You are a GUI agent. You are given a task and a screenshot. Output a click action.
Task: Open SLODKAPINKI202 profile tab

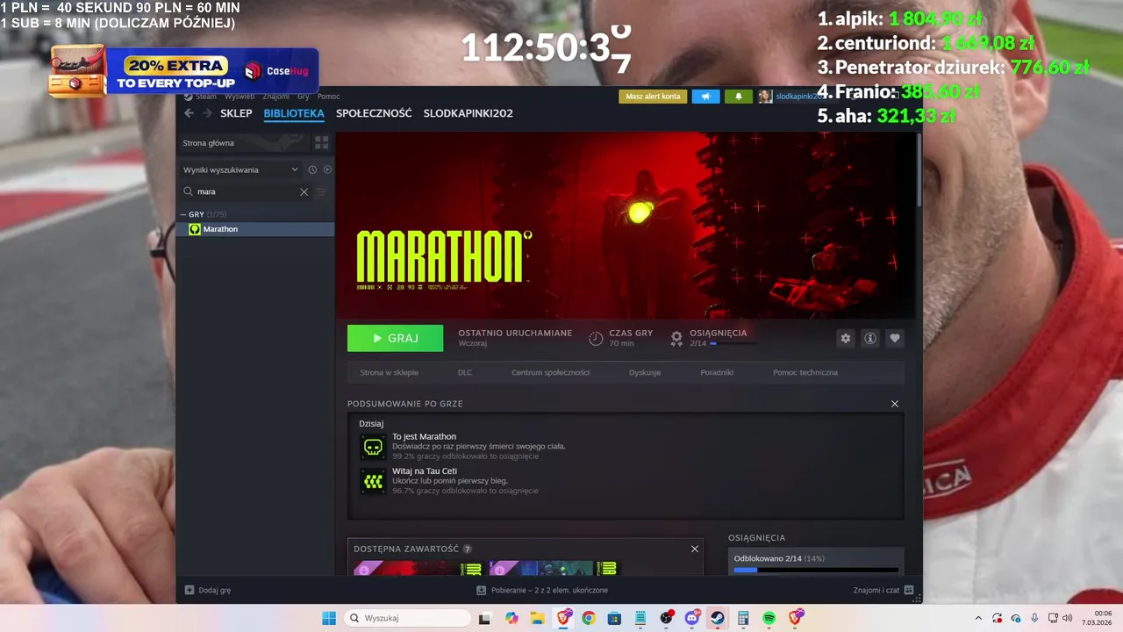coord(469,113)
